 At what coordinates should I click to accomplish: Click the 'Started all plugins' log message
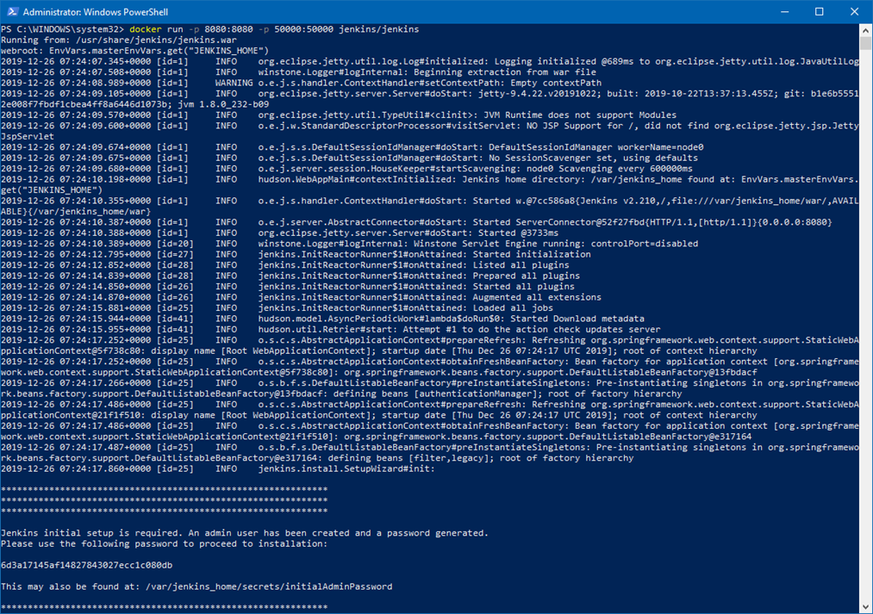(523, 287)
